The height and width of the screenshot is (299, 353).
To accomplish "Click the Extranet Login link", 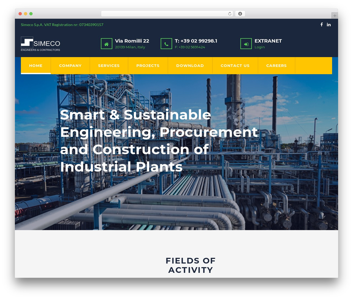I will pyautogui.click(x=260, y=47).
